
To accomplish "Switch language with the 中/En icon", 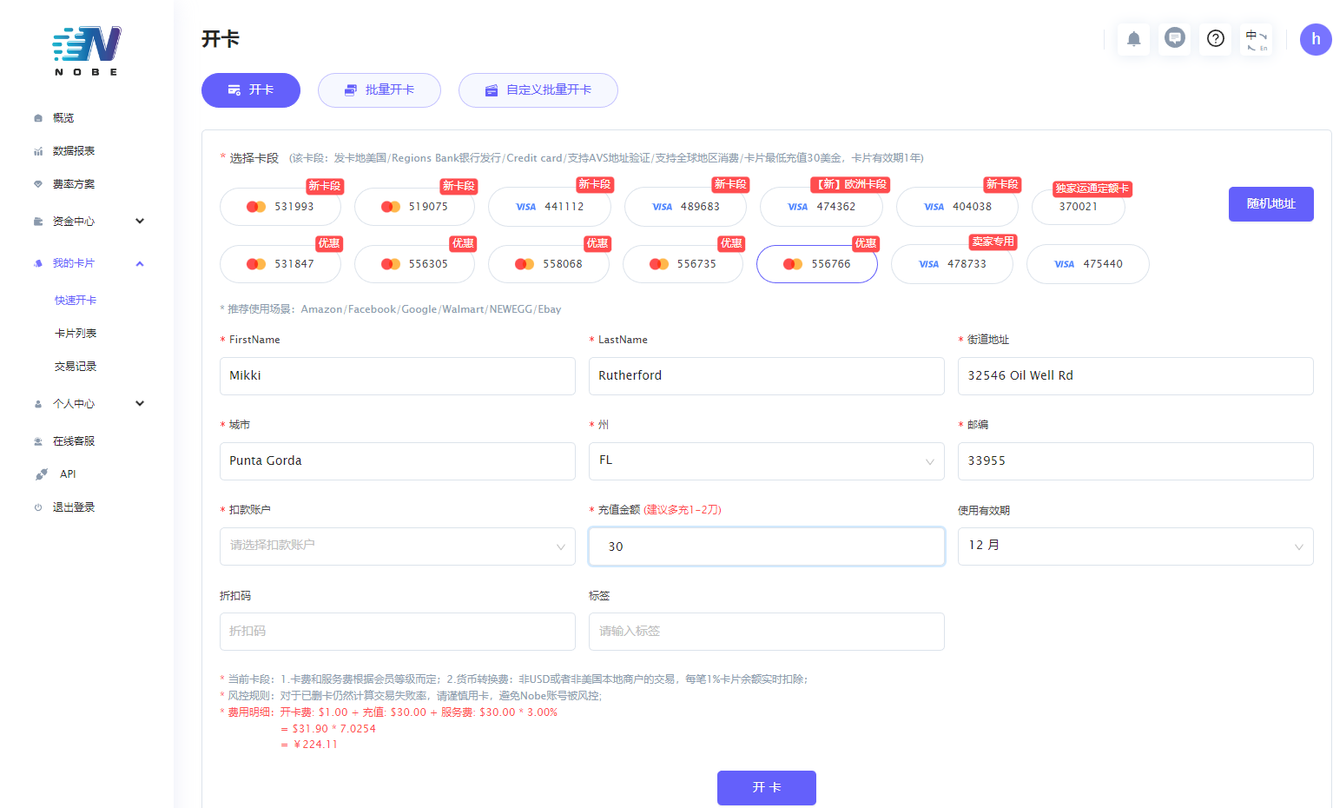I will tap(1257, 39).
